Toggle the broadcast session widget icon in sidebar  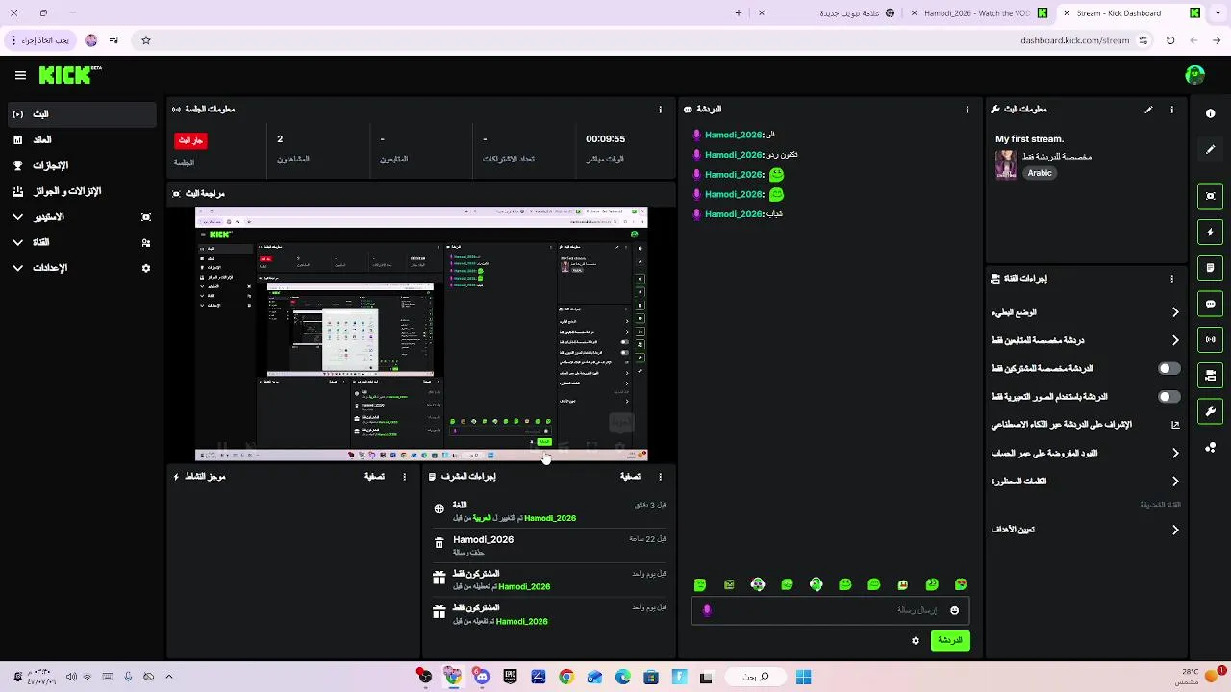tap(1210, 339)
